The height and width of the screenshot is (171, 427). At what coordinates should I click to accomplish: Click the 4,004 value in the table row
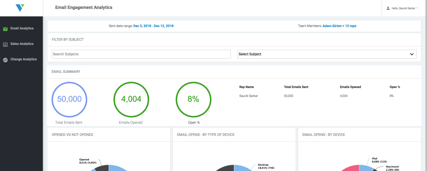(344, 96)
